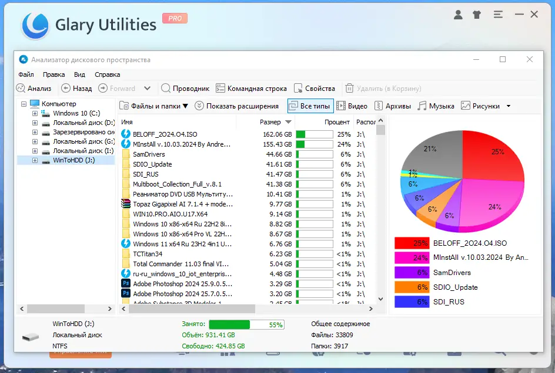Viewport: 555px width, 373px height.
Task: Expand the Зарезервировано системой node
Action: pyautogui.click(x=35, y=132)
